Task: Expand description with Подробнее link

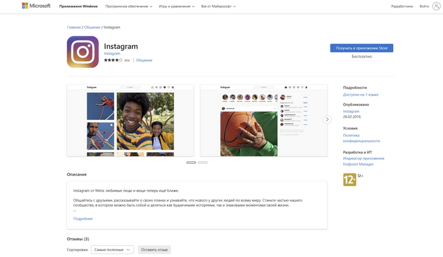Action: pos(83,219)
